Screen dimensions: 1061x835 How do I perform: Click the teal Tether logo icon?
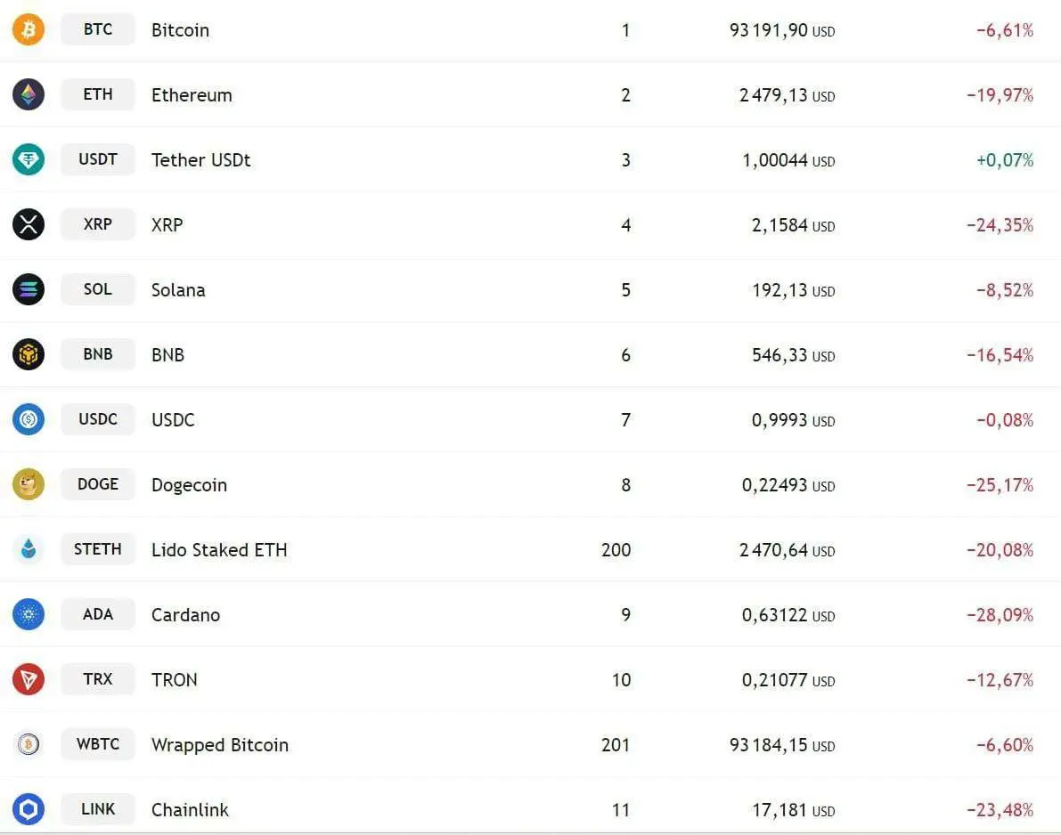(29, 159)
